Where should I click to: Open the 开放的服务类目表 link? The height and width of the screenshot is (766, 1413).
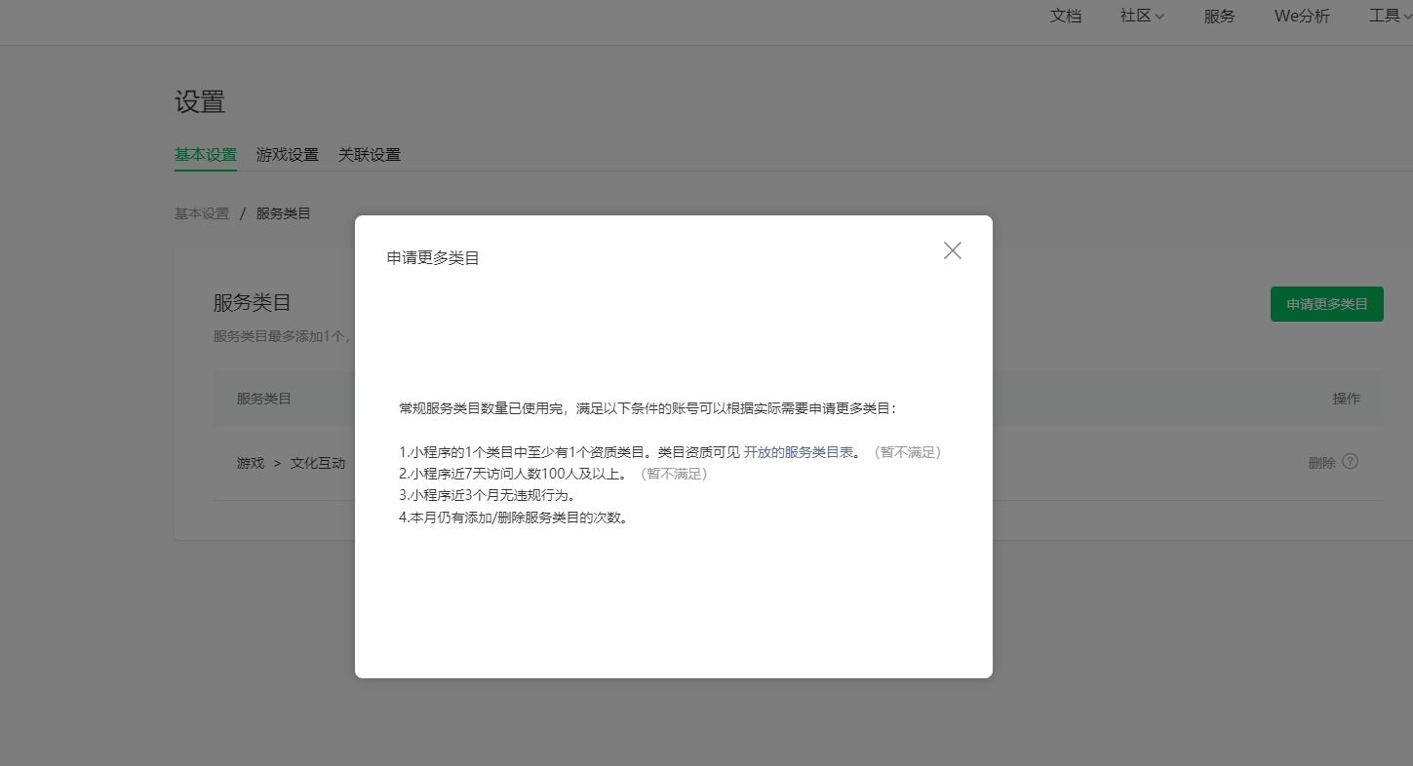pos(799,452)
